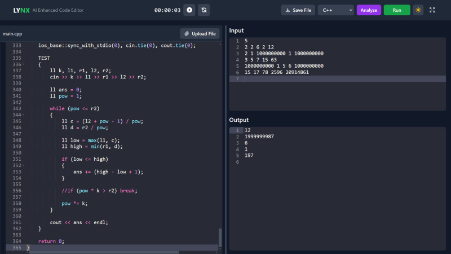The image size is (451, 254).
Task: Click the commented break line 356
Action: [99, 191]
